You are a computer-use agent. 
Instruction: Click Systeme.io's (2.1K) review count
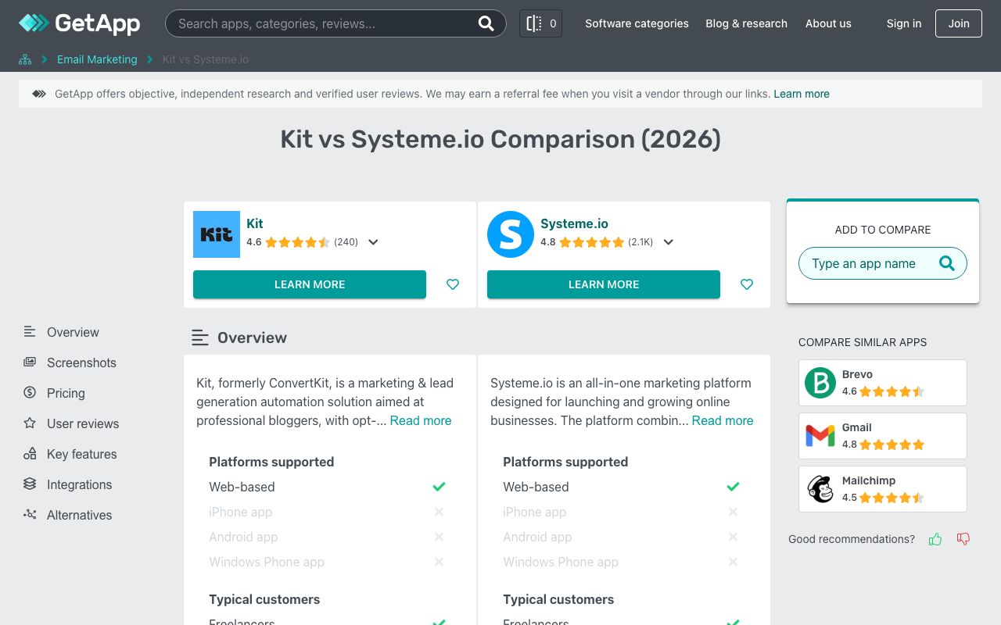click(640, 242)
